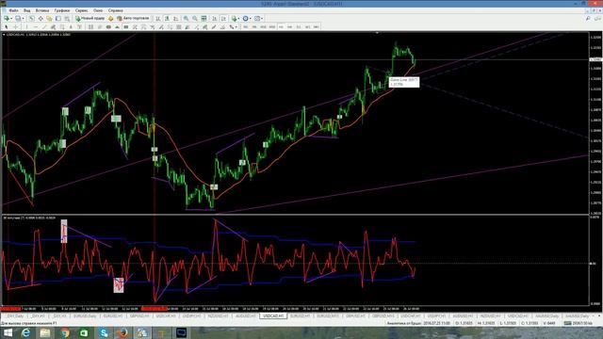Select the MN timeframe button
The height and width of the screenshot is (339, 603).
[317, 27]
